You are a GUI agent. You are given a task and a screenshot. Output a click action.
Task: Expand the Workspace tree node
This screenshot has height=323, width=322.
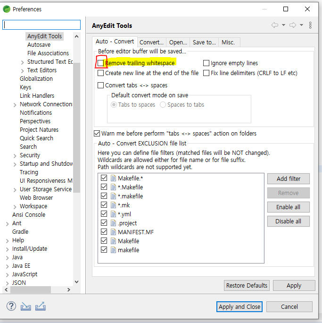coord(15,207)
